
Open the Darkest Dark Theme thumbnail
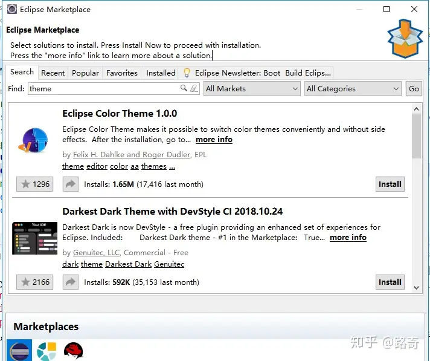pos(35,238)
